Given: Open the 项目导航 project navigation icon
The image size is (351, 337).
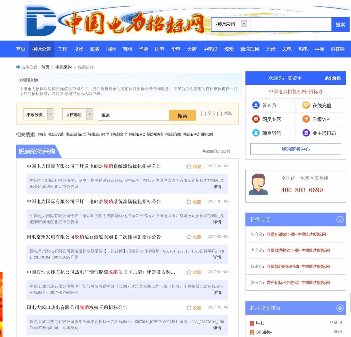Looking at the screenshot, I should click(x=256, y=133).
